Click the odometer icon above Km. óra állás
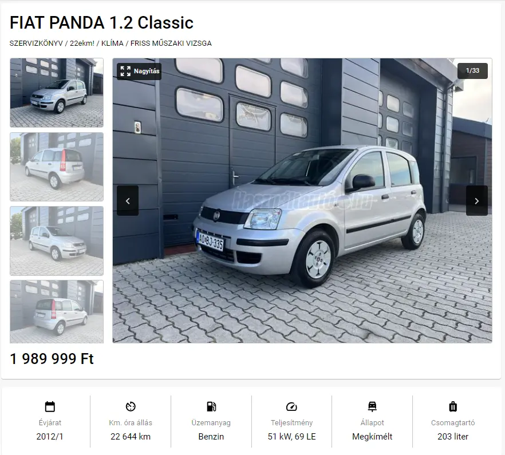The height and width of the screenshot is (455, 505). 131,406
